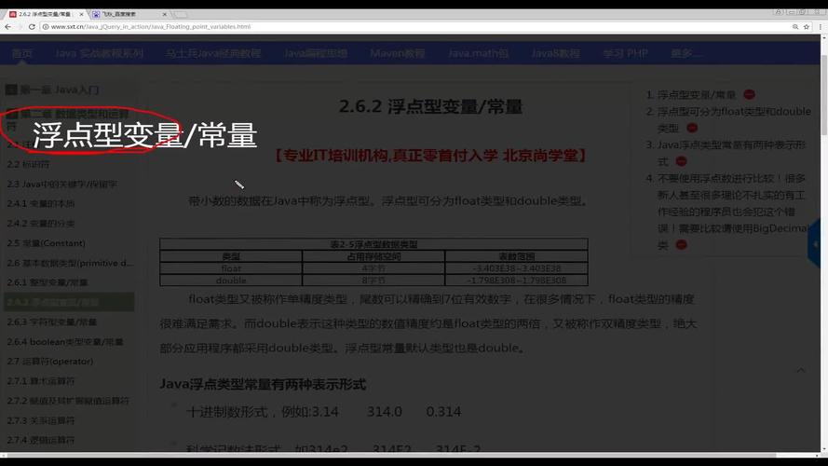Open 'Maven教程' nav item
This screenshot has width=828, height=466.
(397, 53)
